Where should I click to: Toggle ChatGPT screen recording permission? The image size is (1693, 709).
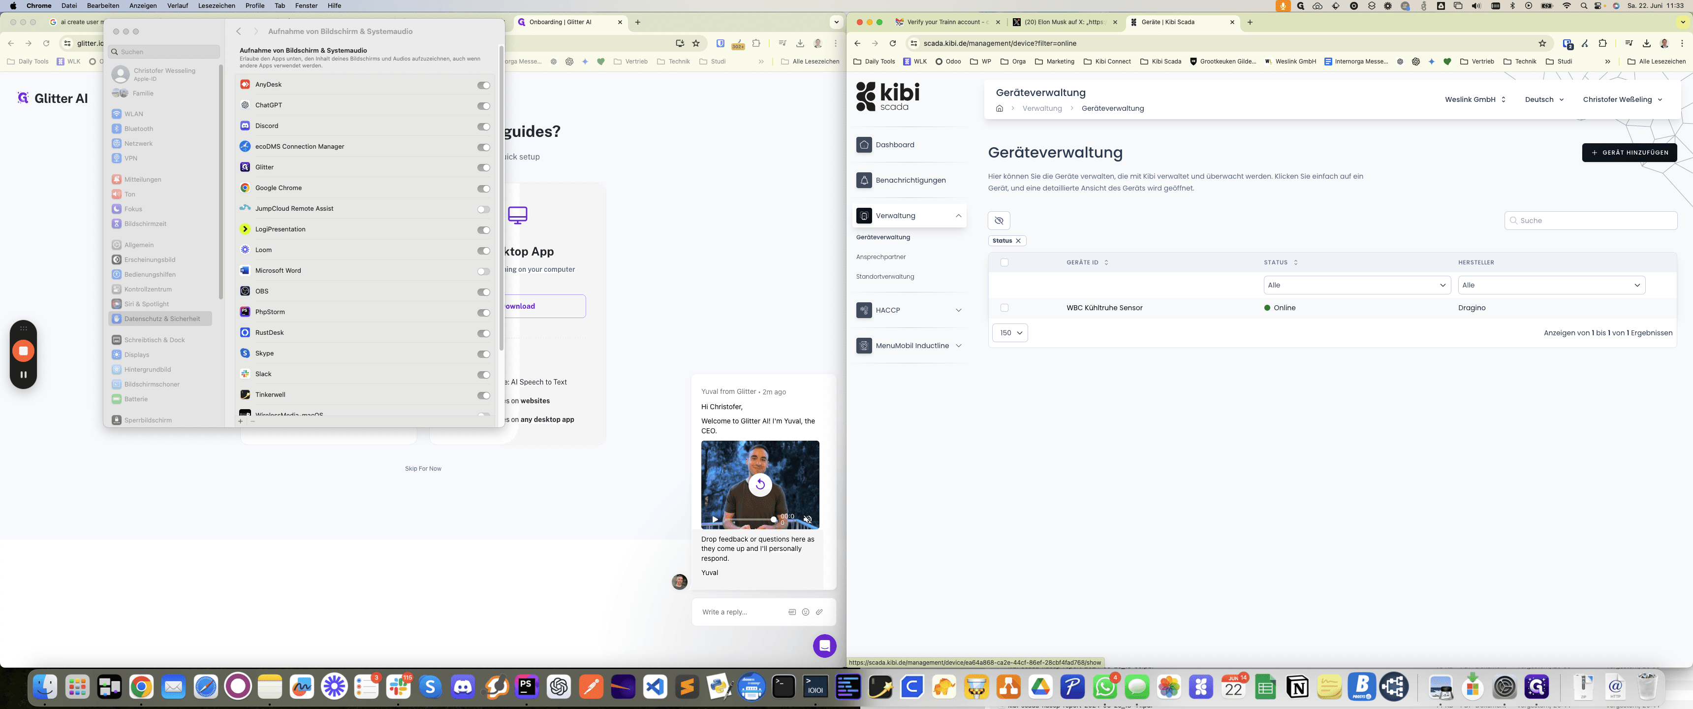click(484, 106)
